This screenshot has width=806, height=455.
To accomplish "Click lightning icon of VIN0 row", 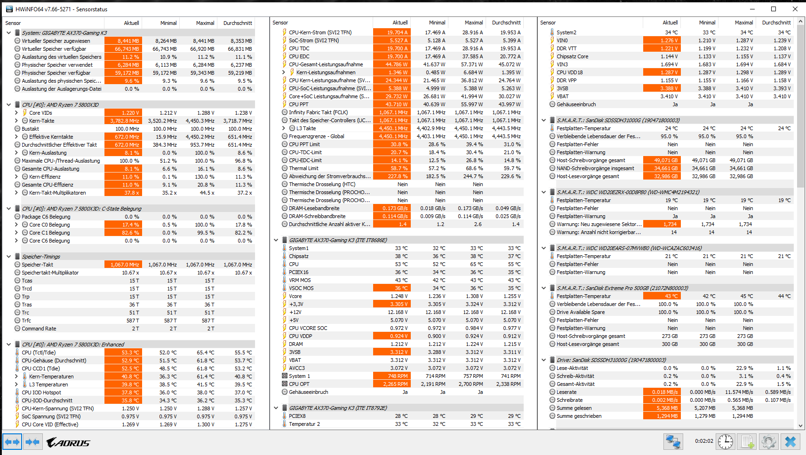I will coord(552,40).
